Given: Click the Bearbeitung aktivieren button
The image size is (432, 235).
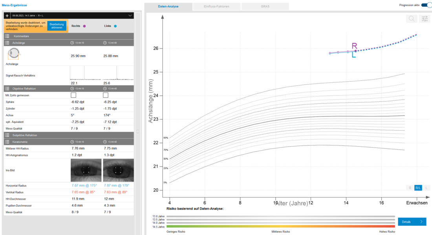Looking at the screenshot, I should [x=57, y=26].
